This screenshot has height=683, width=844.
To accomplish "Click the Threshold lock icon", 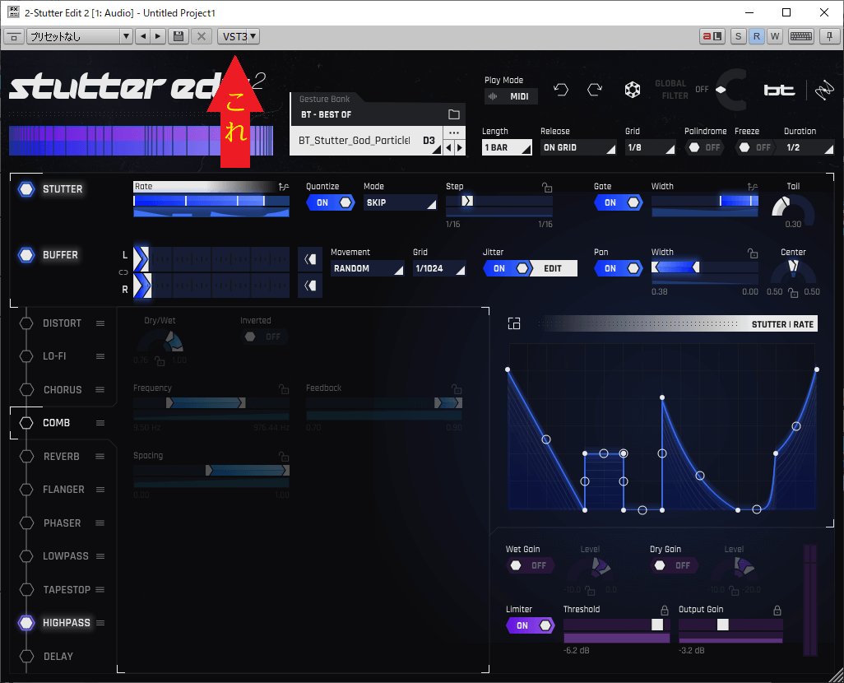I will tap(664, 611).
